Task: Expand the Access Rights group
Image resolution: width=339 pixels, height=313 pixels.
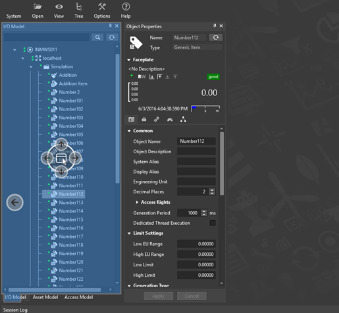Action: coord(137,202)
